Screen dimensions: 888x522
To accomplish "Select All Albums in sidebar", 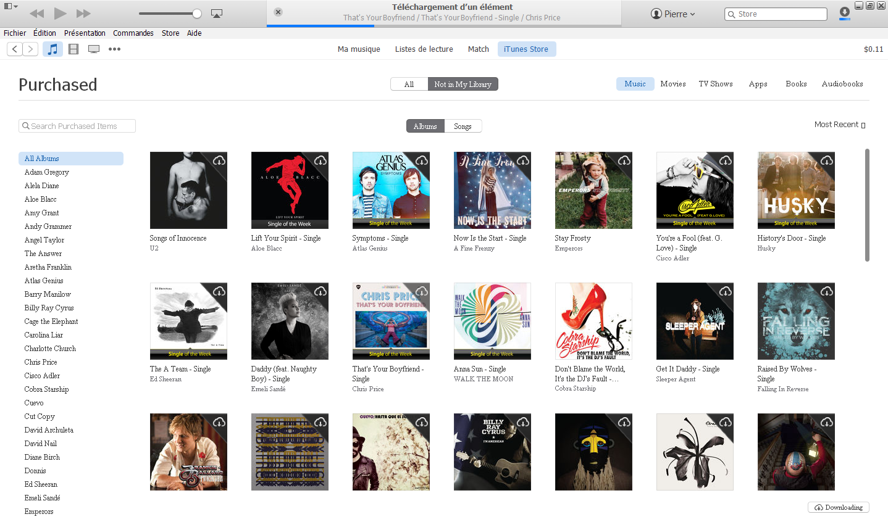I will [71, 159].
